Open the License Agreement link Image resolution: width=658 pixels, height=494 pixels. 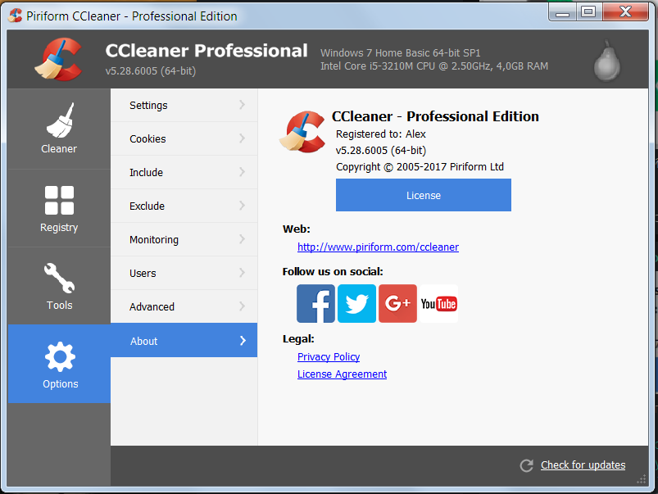[342, 374]
